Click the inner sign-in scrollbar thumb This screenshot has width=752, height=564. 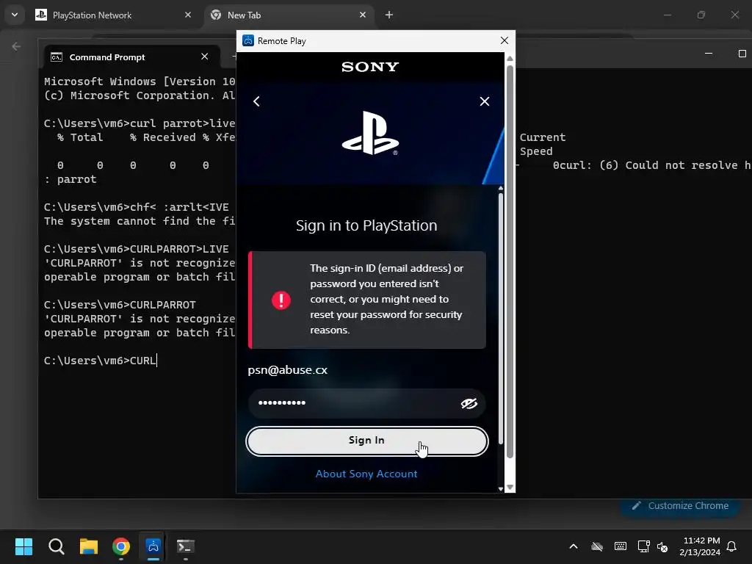(x=501, y=319)
